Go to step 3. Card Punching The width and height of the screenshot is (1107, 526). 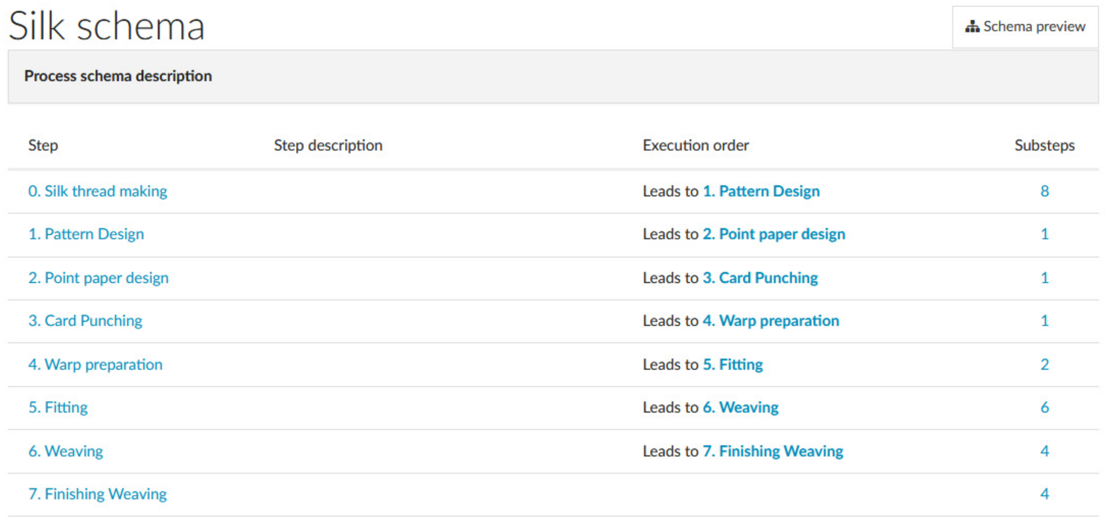point(85,321)
